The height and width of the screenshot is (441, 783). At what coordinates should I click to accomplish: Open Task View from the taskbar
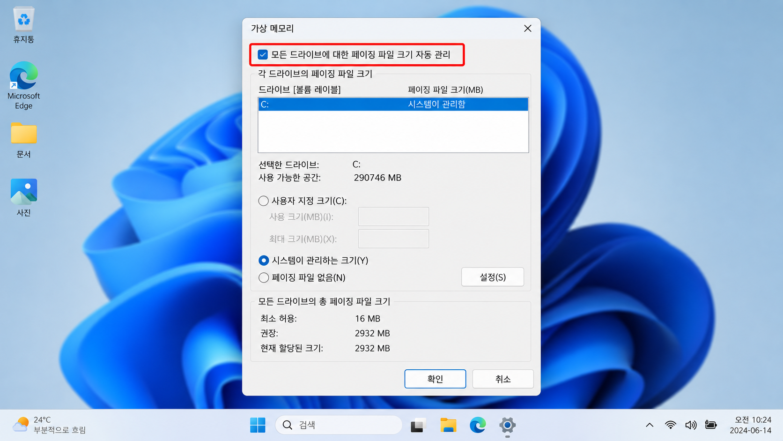[418, 425]
